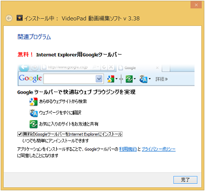The image size is (205, 191).
Task: Click the translate icon beside ウェブページをすぐに翻訳
Action: coord(34,113)
